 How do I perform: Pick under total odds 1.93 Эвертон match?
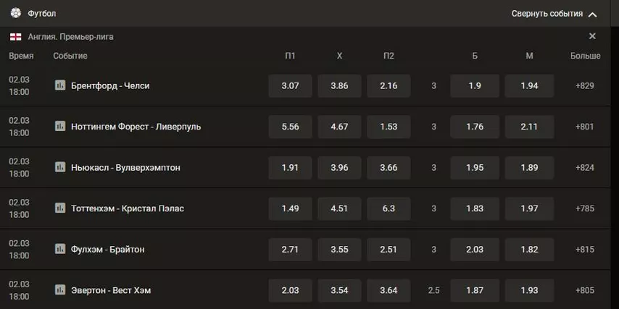[x=529, y=290]
